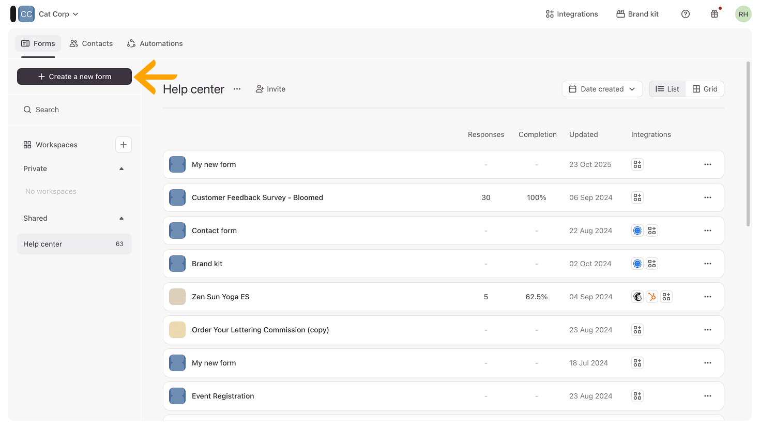This screenshot has height=429, width=760.
Task: Open integrations icon for Customer Feedback Survey
Action: tap(637, 197)
